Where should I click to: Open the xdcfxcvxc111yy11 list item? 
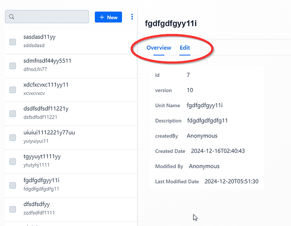pyautogui.click(x=46, y=85)
